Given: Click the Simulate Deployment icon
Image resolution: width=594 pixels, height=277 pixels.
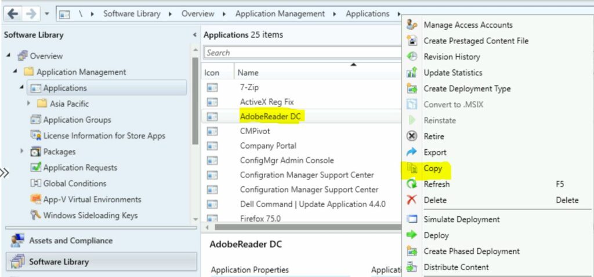Looking at the screenshot, I should pyautogui.click(x=412, y=219).
